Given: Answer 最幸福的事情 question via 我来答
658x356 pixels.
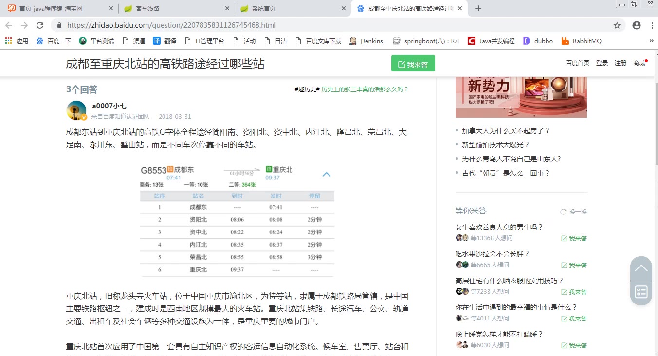Looking at the screenshot, I should click(x=574, y=319).
